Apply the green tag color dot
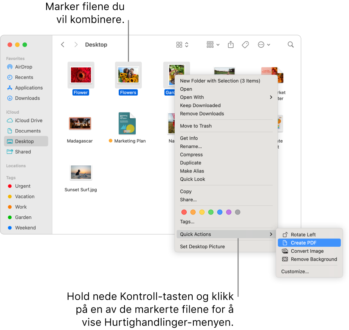The height and width of the screenshot is (330, 349). point(211,212)
